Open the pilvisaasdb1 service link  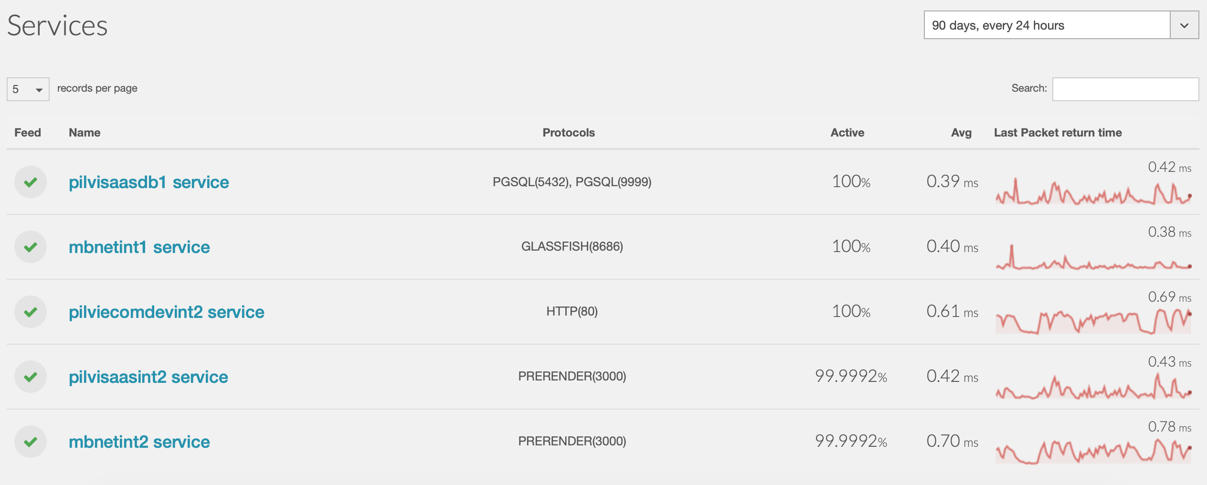[x=149, y=182]
